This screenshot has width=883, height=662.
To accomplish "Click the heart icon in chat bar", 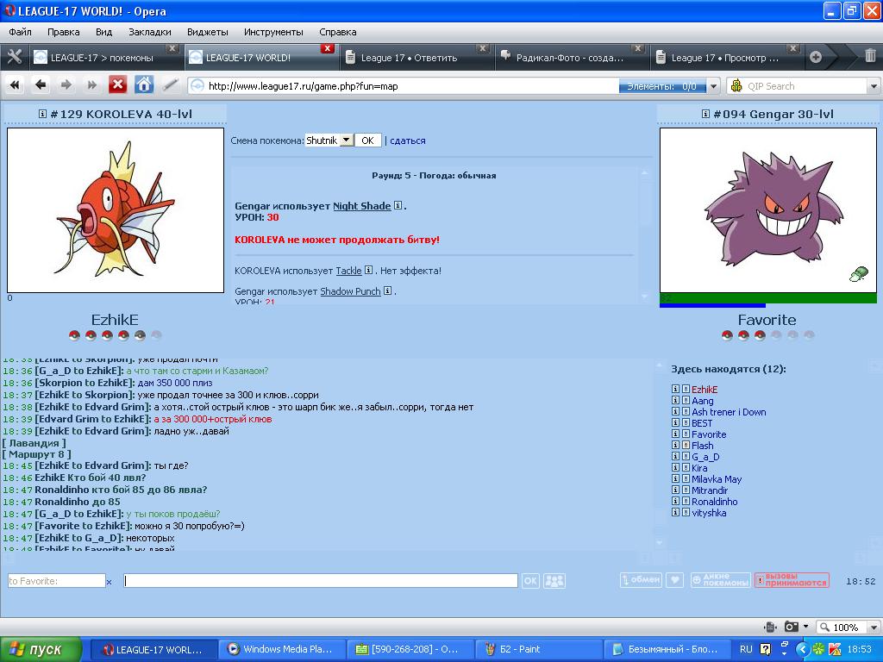I will (x=674, y=580).
